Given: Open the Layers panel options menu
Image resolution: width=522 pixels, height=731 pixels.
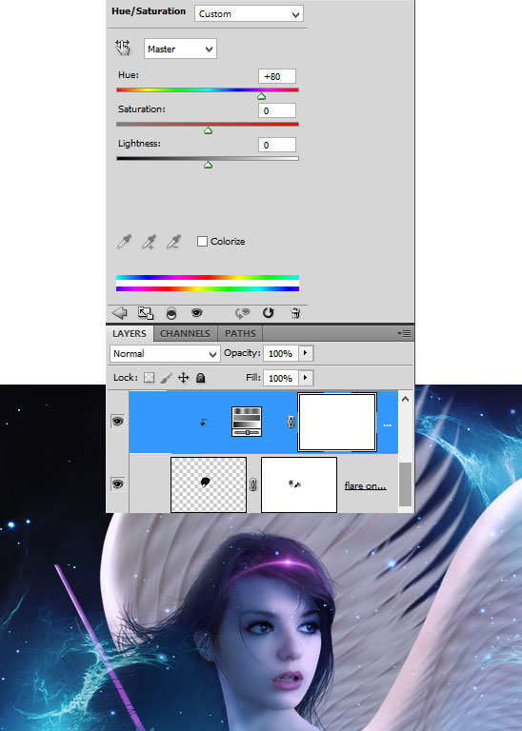Looking at the screenshot, I should point(404,333).
